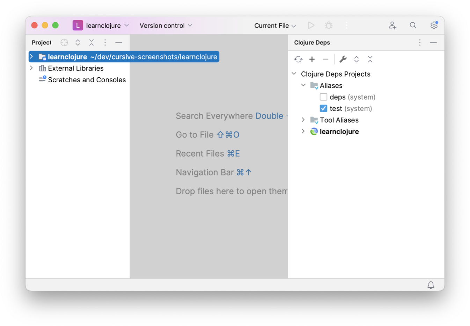Open Clojure Deps settings wrench
The height and width of the screenshot is (326, 470).
[343, 59]
